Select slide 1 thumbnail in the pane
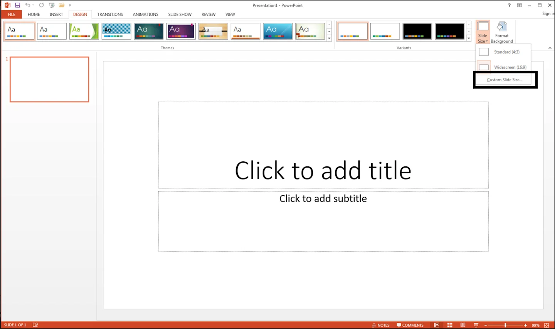555x329 pixels. point(49,79)
